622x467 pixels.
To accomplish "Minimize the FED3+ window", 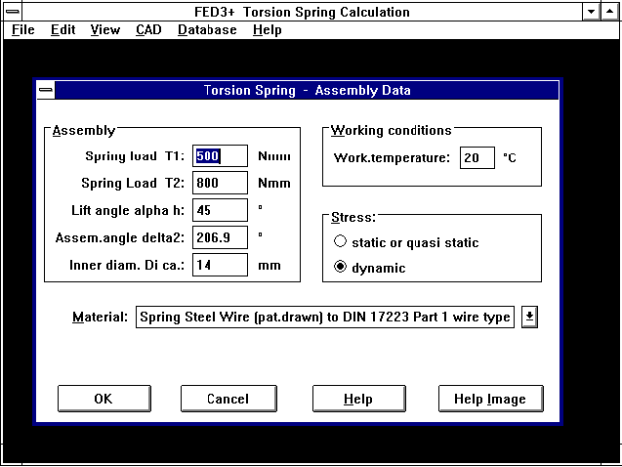I will pyautogui.click(x=593, y=12).
